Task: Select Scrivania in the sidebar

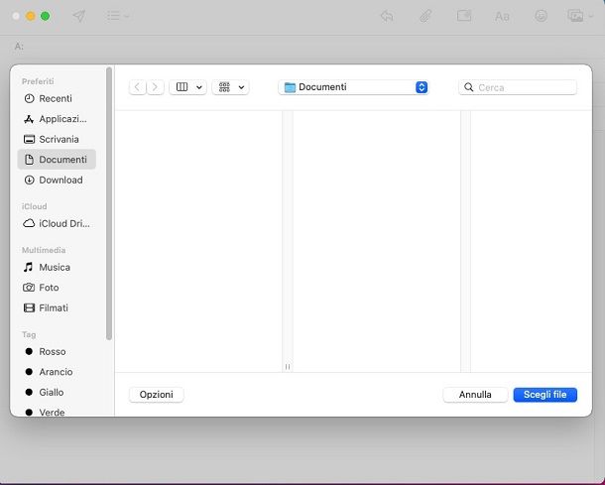Action: [x=59, y=139]
